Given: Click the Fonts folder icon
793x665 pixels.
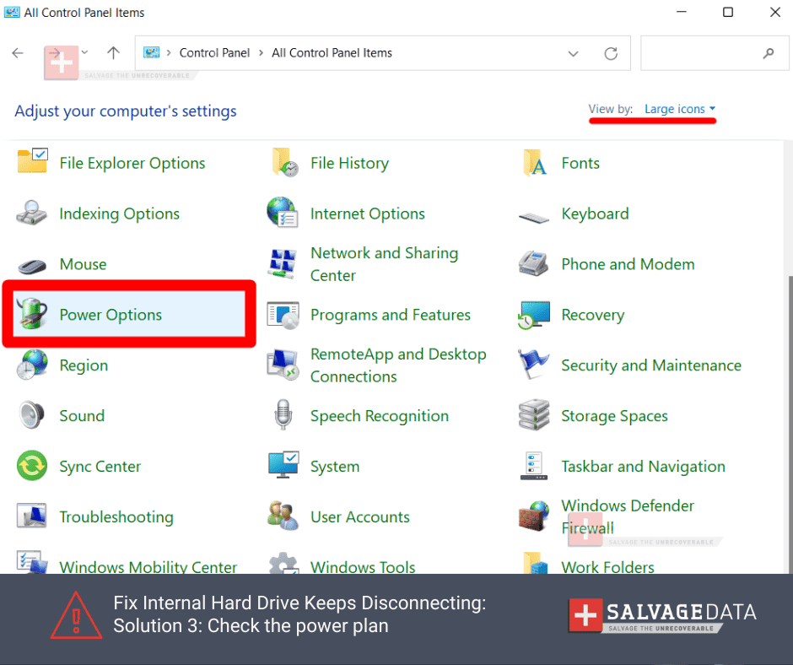Looking at the screenshot, I should (x=535, y=163).
